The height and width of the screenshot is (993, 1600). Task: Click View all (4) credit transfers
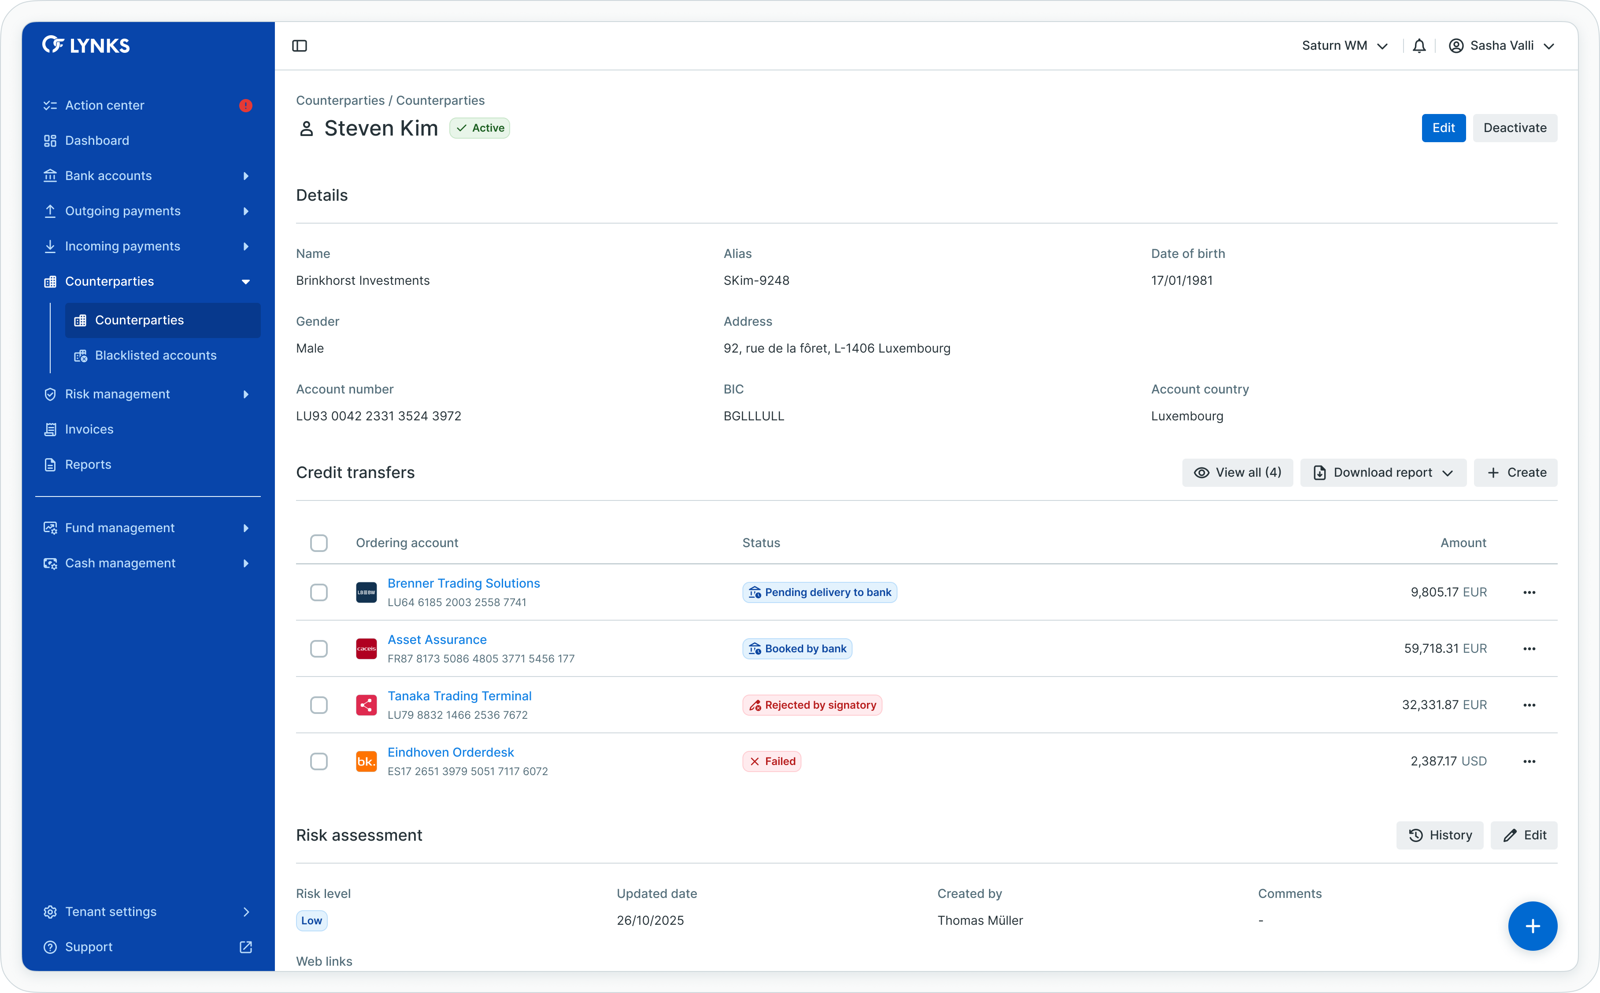(x=1237, y=473)
